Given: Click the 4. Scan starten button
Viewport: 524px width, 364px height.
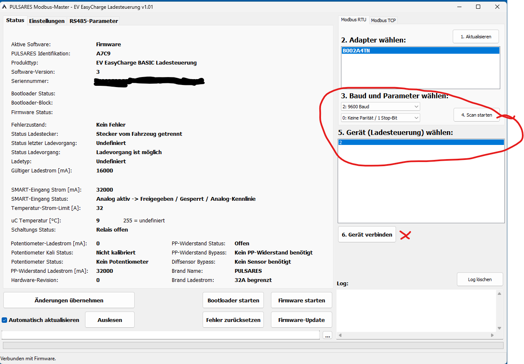Looking at the screenshot, I should point(476,115).
